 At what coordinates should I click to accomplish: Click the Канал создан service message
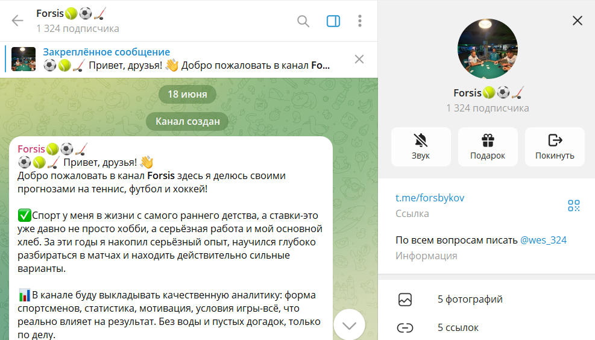pyautogui.click(x=187, y=121)
